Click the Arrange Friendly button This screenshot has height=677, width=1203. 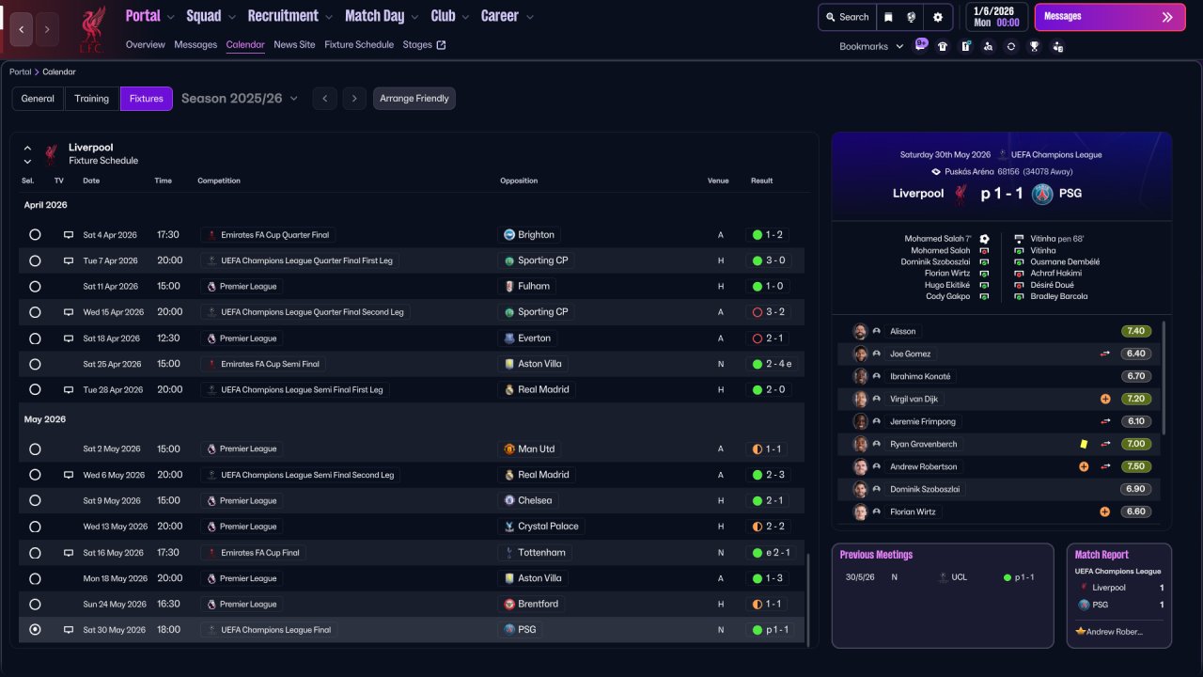pos(414,99)
